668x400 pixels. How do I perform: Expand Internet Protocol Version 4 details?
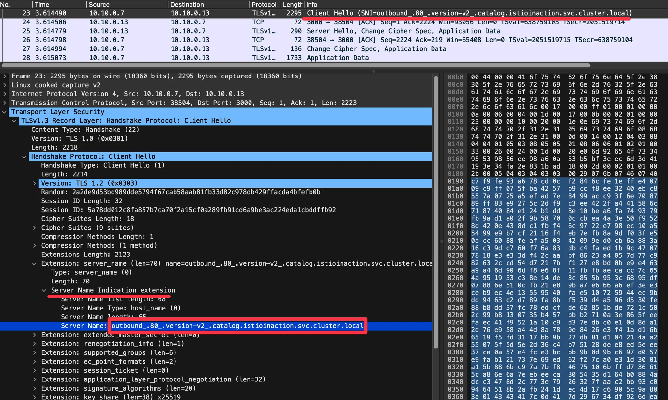[5, 94]
